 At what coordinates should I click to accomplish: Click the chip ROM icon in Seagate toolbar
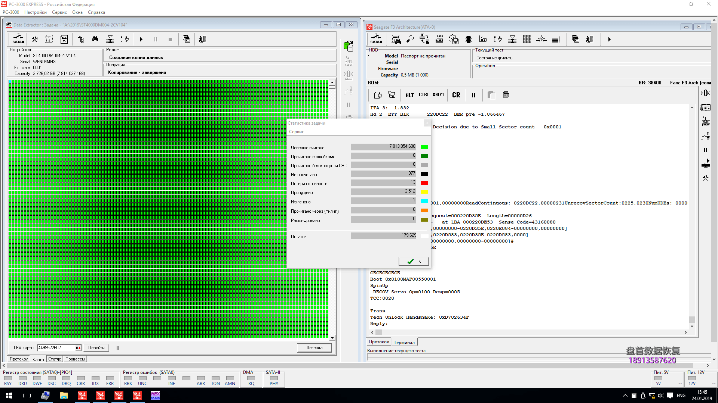468,39
